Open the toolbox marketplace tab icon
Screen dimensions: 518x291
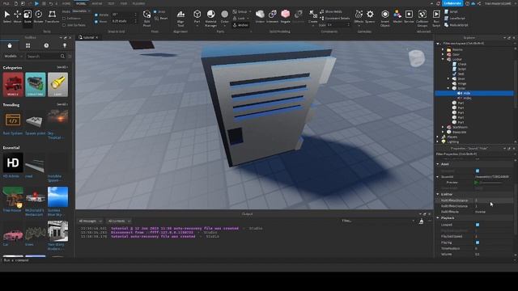tap(10, 45)
